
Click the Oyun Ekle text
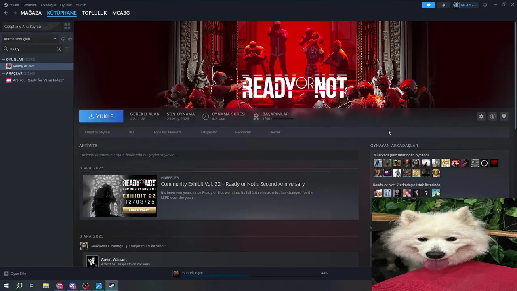click(x=18, y=274)
